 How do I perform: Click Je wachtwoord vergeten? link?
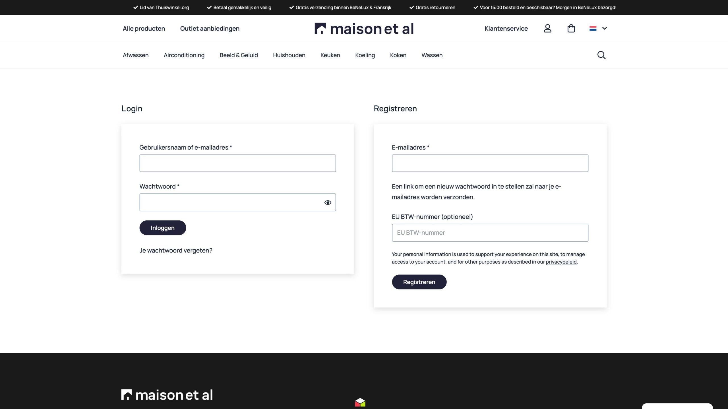coord(176,251)
